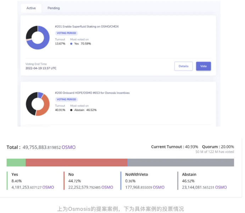Click the red No segment of vote bar

point(77,163)
